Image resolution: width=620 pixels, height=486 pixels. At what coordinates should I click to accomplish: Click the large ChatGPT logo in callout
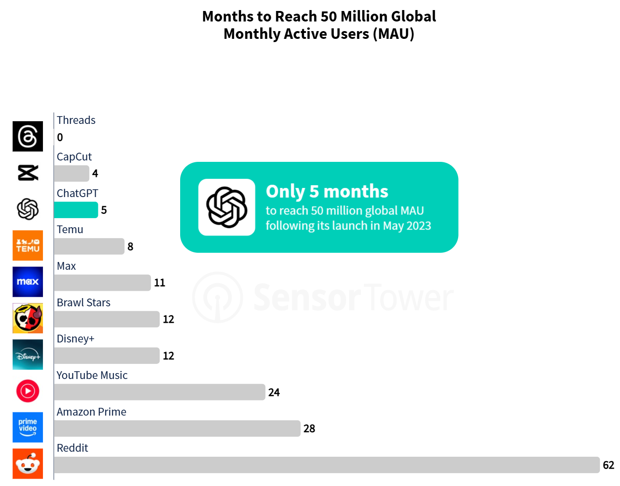227,207
